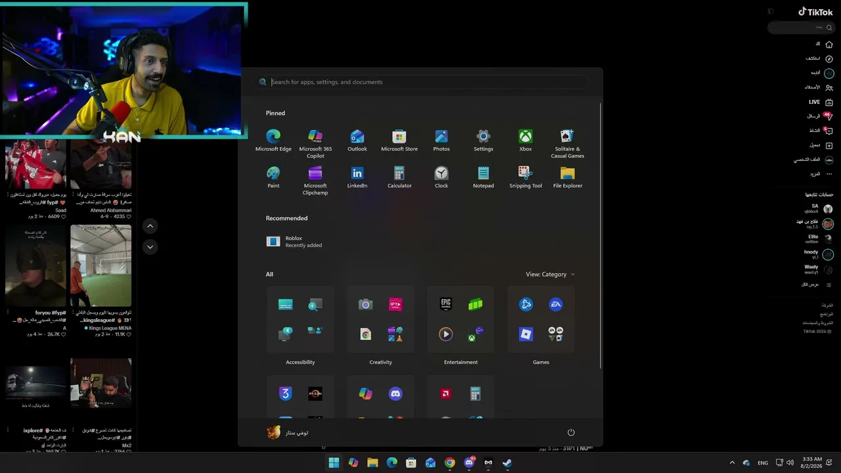Open followed account Elite in TikTok
The width and height of the screenshot is (841, 473).
click(x=820, y=238)
